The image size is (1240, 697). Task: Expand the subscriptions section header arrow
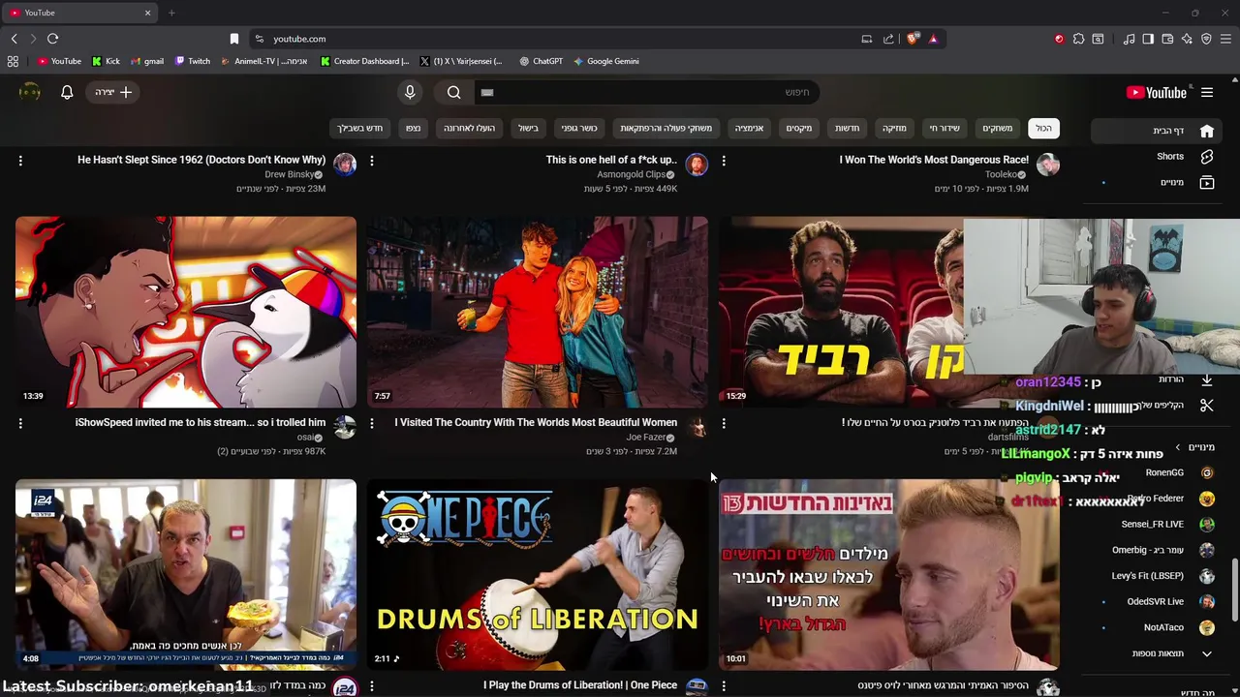click(1178, 447)
